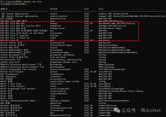Click the 'globaljson,global.json' short name
This screenshot has width=166, height=117.
[63, 62]
